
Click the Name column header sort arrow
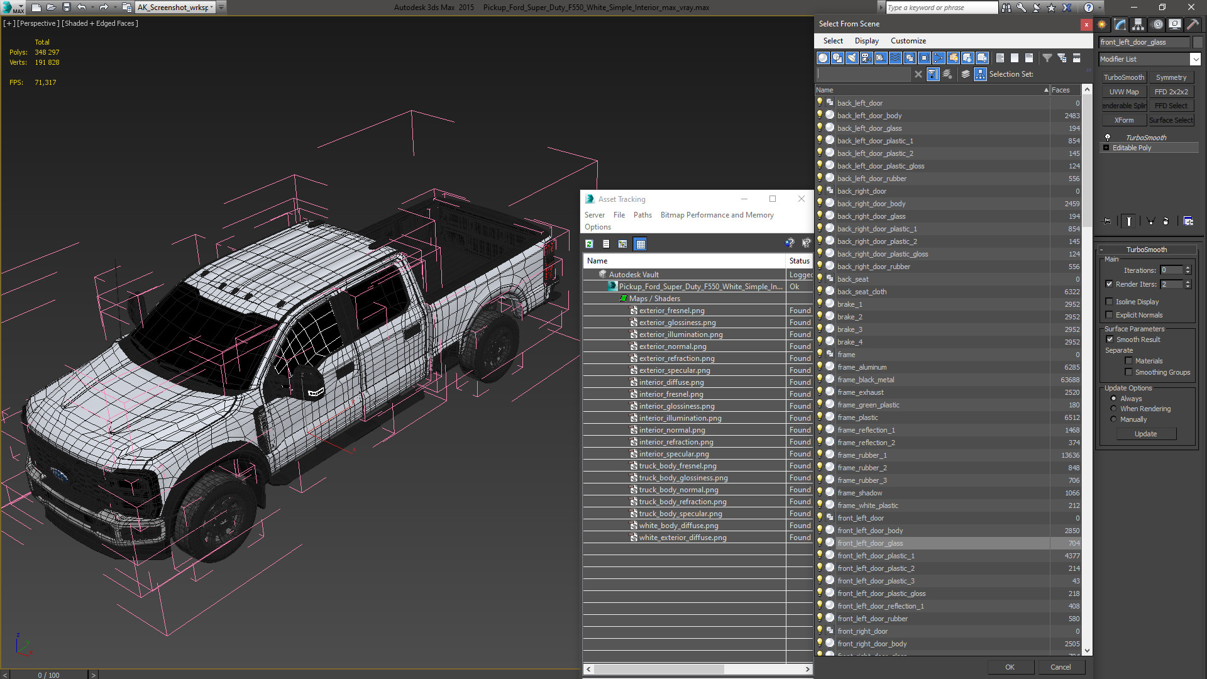coord(1046,90)
